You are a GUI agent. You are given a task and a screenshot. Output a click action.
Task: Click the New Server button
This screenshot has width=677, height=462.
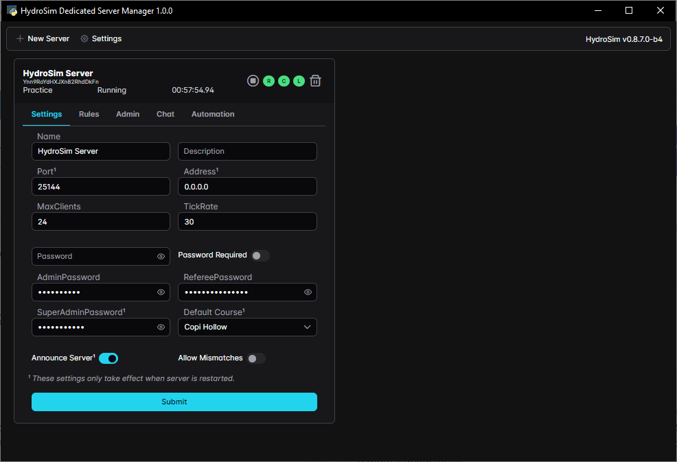(43, 38)
